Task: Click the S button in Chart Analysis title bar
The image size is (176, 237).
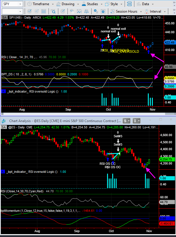Action: click(126, 121)
